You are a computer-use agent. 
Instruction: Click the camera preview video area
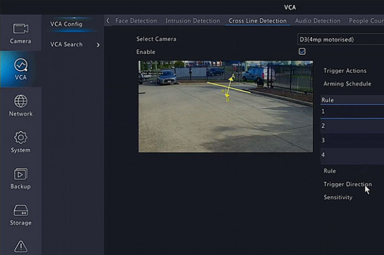click(226, 106)
